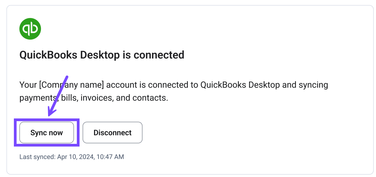This screenshot has height=177, width=376.
Task: Click "QuickBooks Desktop" in the description text
Action: (x=240, y=85)
